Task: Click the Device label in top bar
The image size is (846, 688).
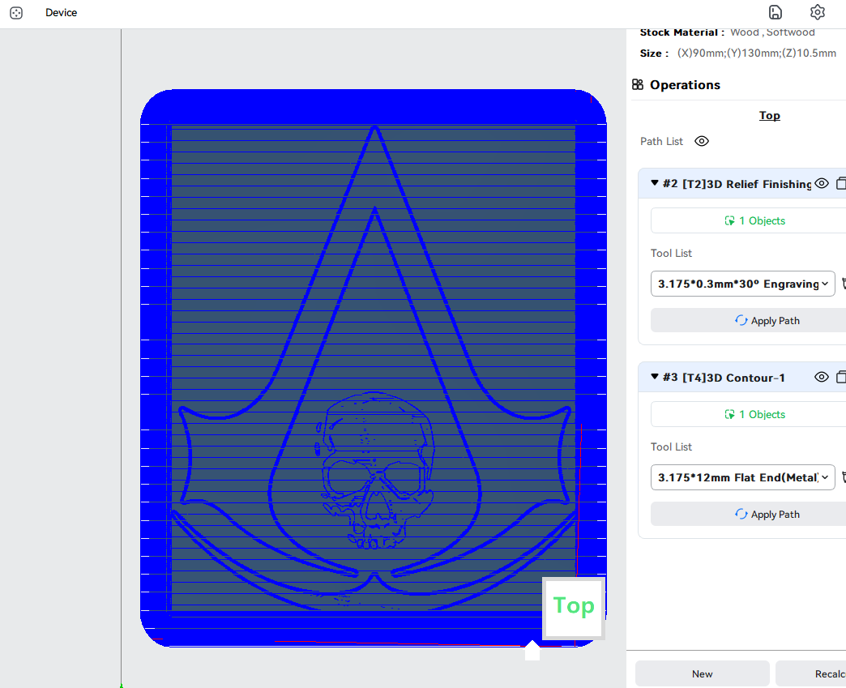Action: pos(61,13)
